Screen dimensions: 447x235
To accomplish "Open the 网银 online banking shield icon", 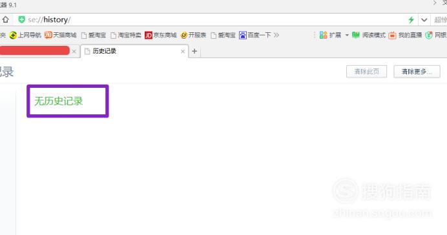I will point(429,36).
